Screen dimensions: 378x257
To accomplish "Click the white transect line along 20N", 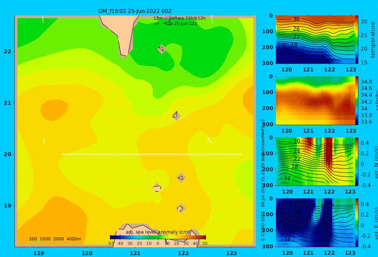I will [x=152, y=154].
